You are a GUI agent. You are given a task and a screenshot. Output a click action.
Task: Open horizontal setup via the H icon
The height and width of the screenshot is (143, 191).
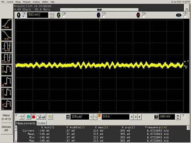68,117
